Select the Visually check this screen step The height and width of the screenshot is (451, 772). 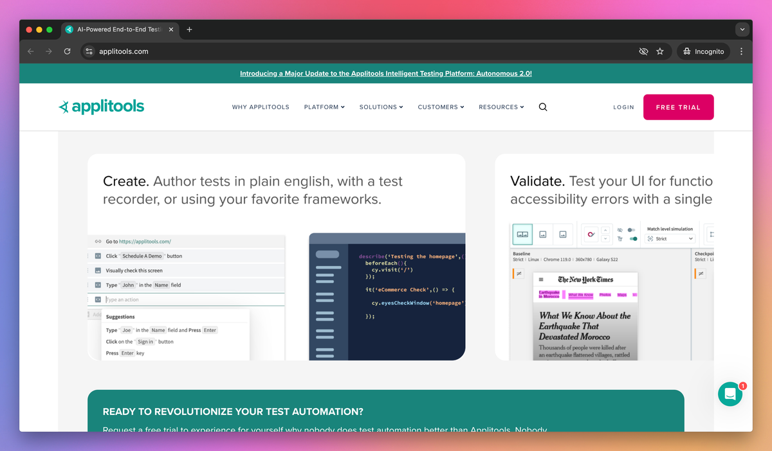[187, 270]
